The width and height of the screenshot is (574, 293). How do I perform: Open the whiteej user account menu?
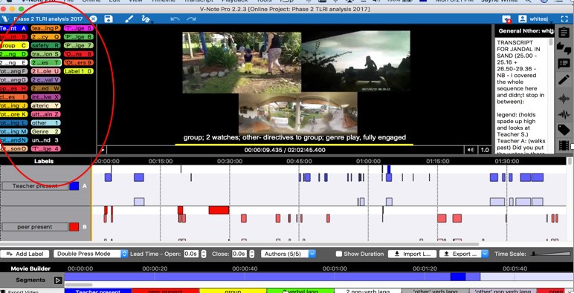click(535, 19)
